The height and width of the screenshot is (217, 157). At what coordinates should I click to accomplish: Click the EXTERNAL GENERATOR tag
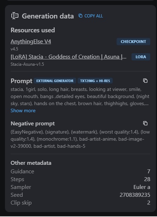coord(55,81)
